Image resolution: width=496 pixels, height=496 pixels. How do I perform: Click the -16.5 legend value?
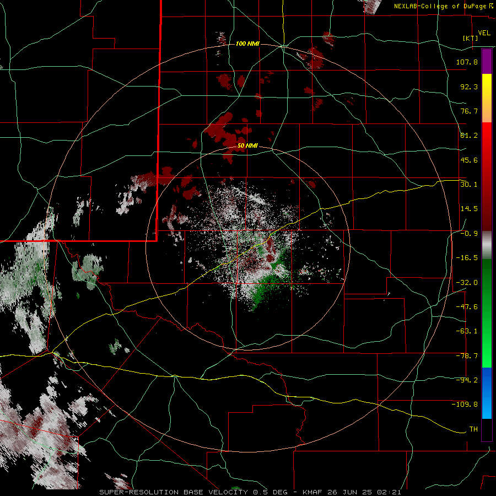467,258
